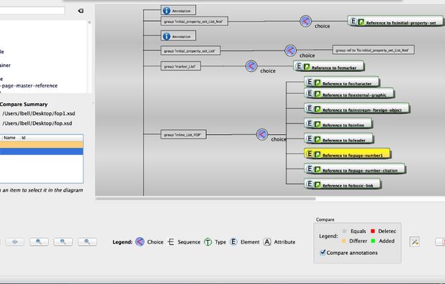445x284 pixels.
Task: Click the diagram horizontal scrollbar
Action: pyautogui.click(x=206, y=199)
